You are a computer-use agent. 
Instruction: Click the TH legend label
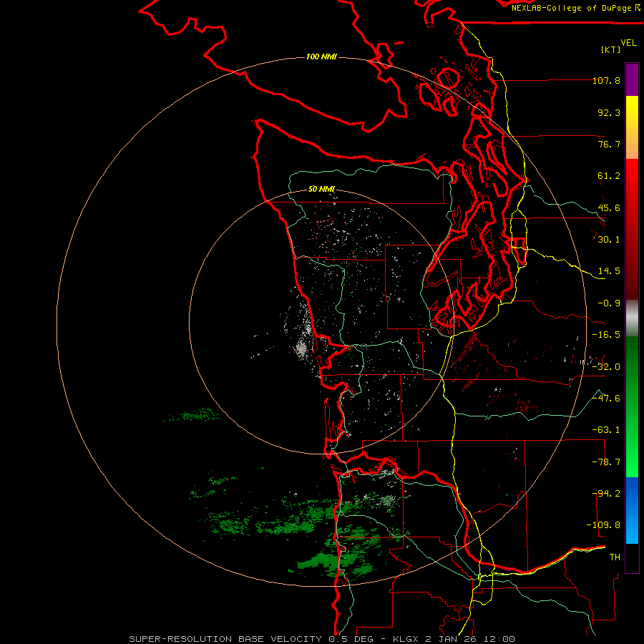[615, 557]
